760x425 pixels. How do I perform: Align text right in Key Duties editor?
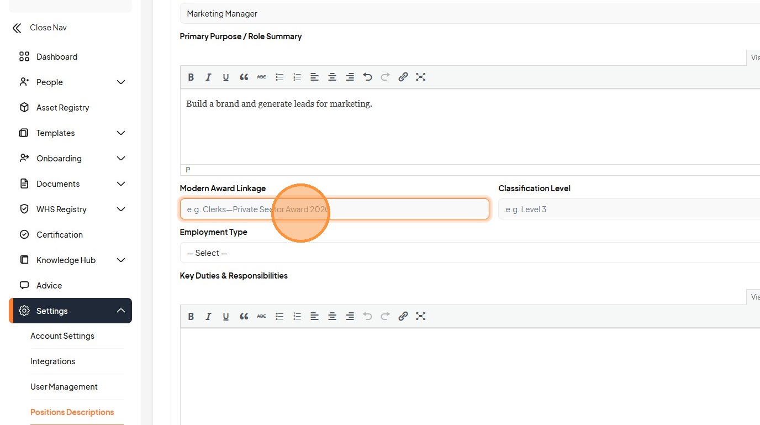(x=350, y=317)
